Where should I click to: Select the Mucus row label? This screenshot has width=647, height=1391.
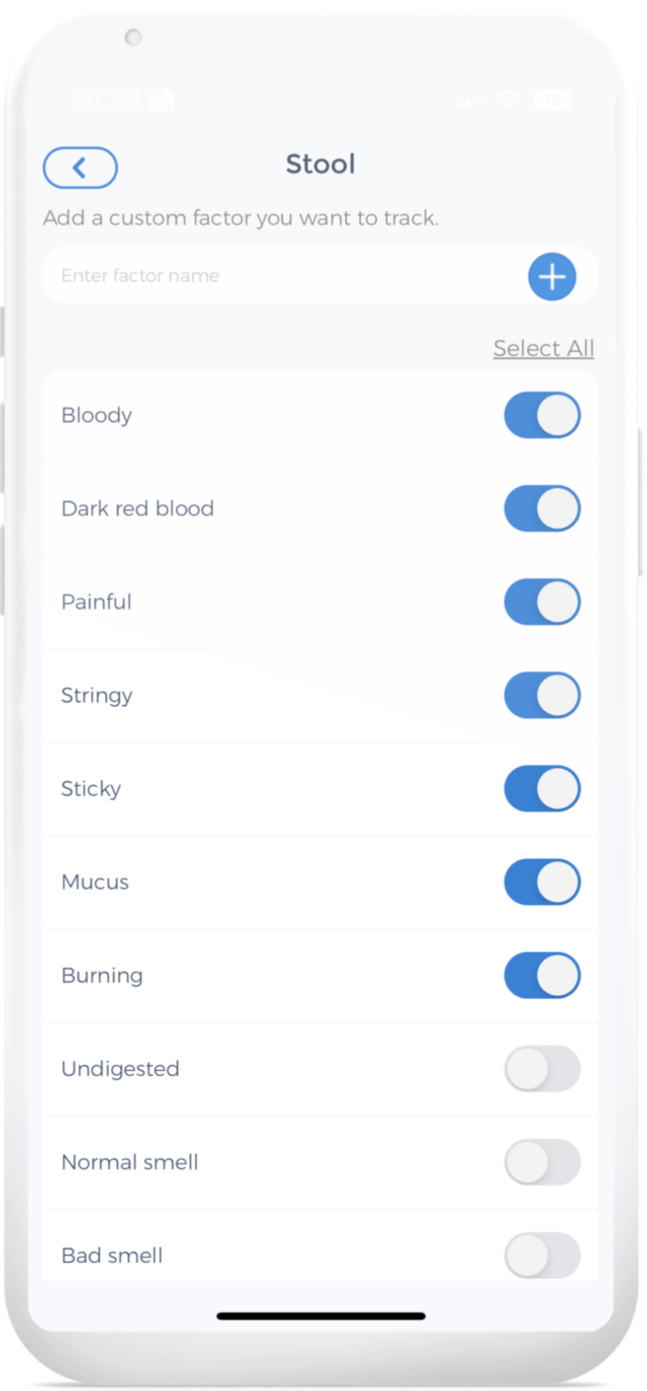tap(95, 882)
